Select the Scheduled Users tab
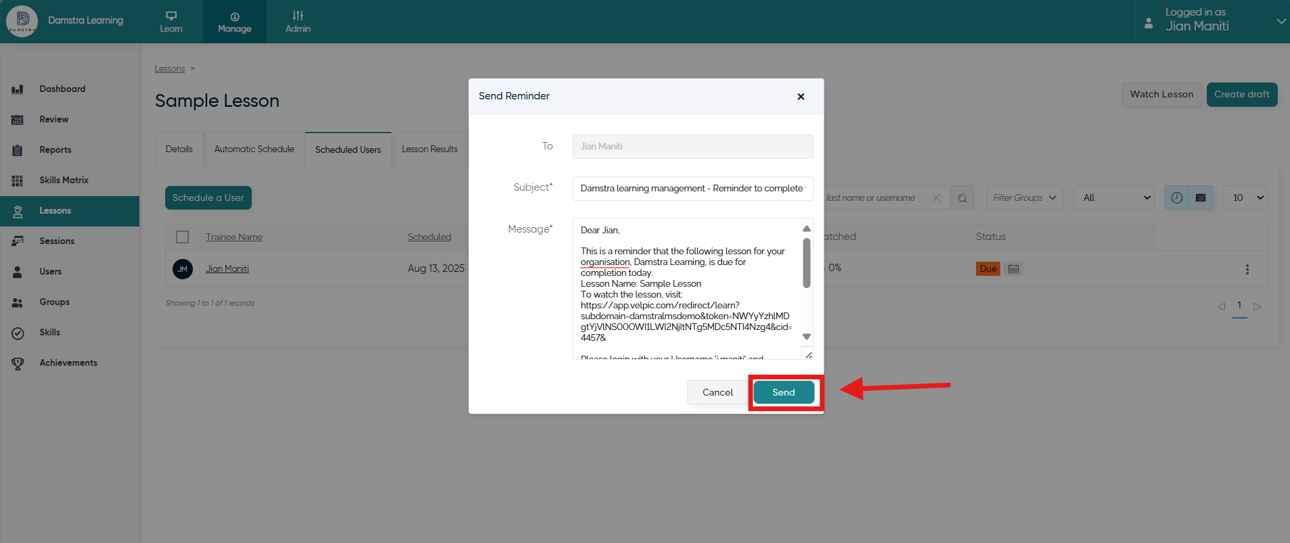Viewport: 1290px width, 543px height. pos(348,149)
